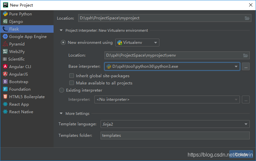Click the Django project icon
This screenshot has width=256, height=161.
(5, 22)
